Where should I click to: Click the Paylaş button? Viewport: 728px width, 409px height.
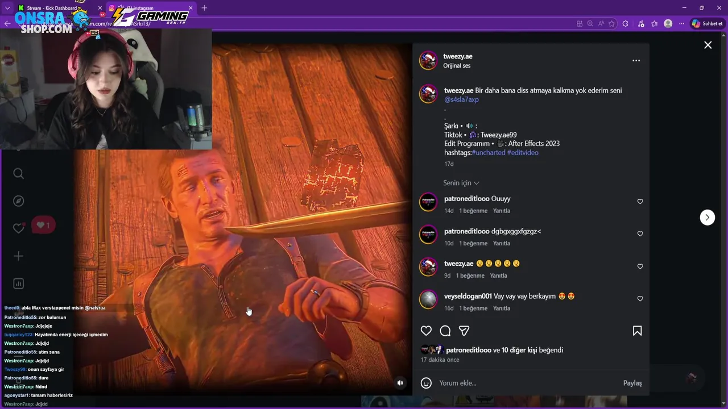pyautogui.click(x=632, y=383)
